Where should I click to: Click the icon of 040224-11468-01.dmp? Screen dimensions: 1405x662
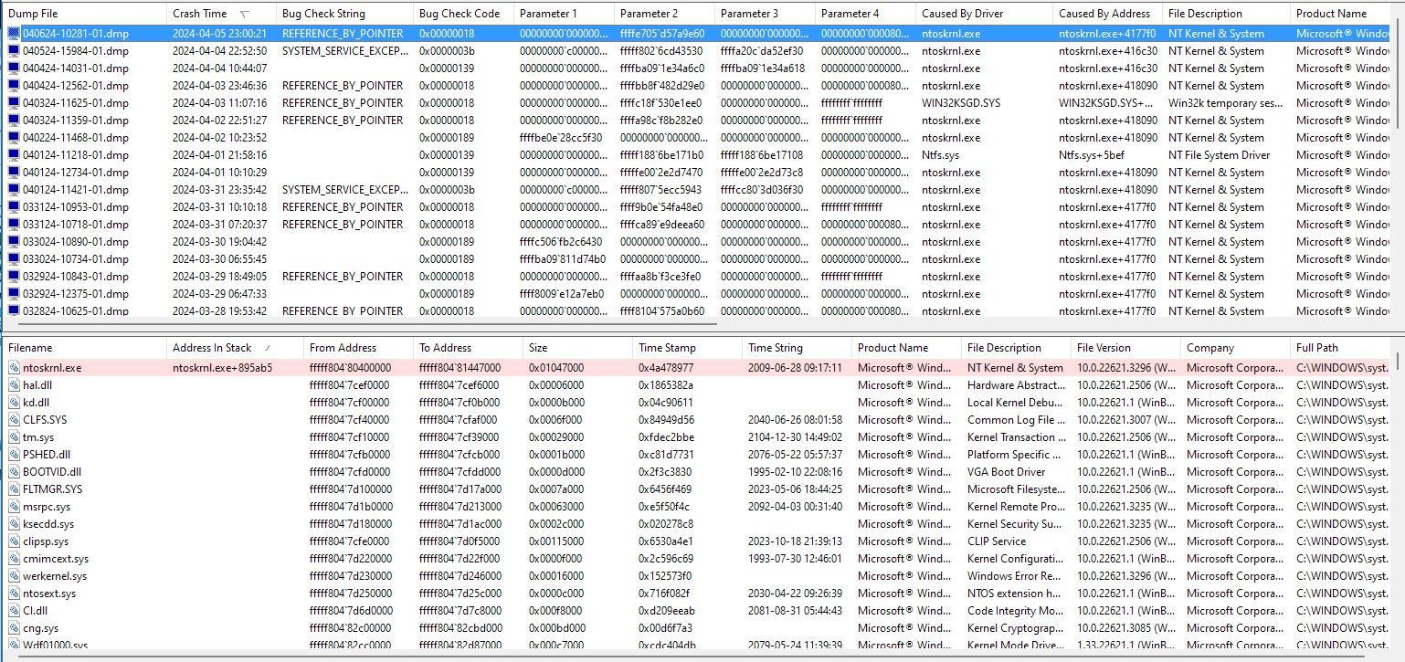14,137
